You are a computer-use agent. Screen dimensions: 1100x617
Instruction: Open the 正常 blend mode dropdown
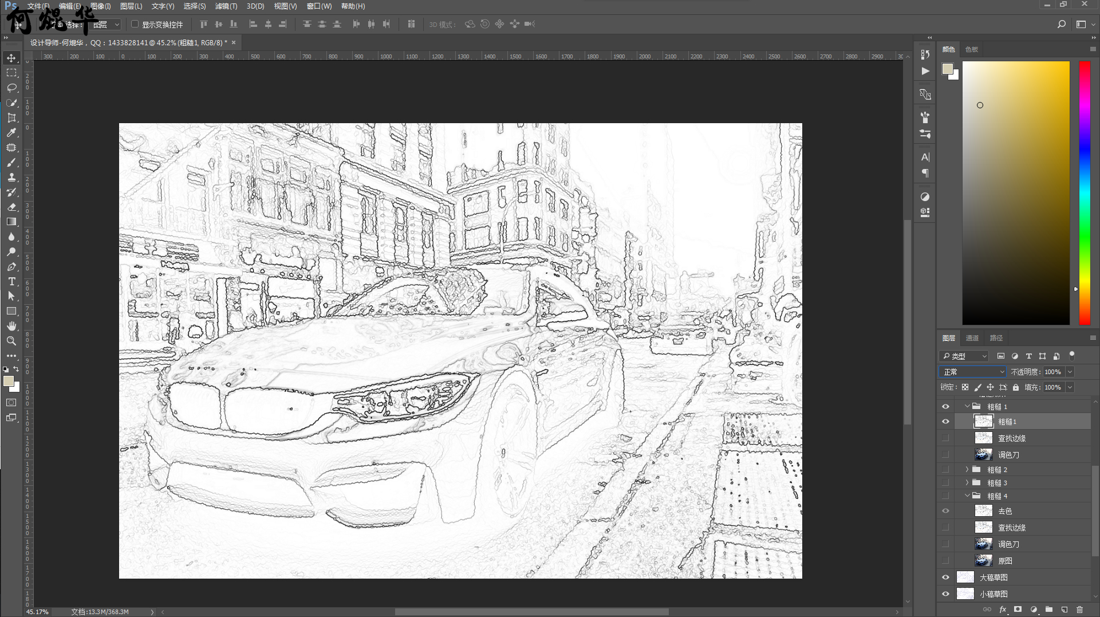[972, 372]
